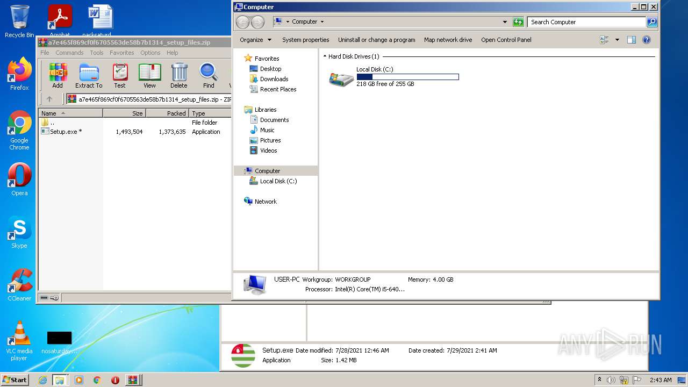Open the Tools menu in WinRAR
Image resolution: width=688 pixels, height=387 pixels.
97,53
